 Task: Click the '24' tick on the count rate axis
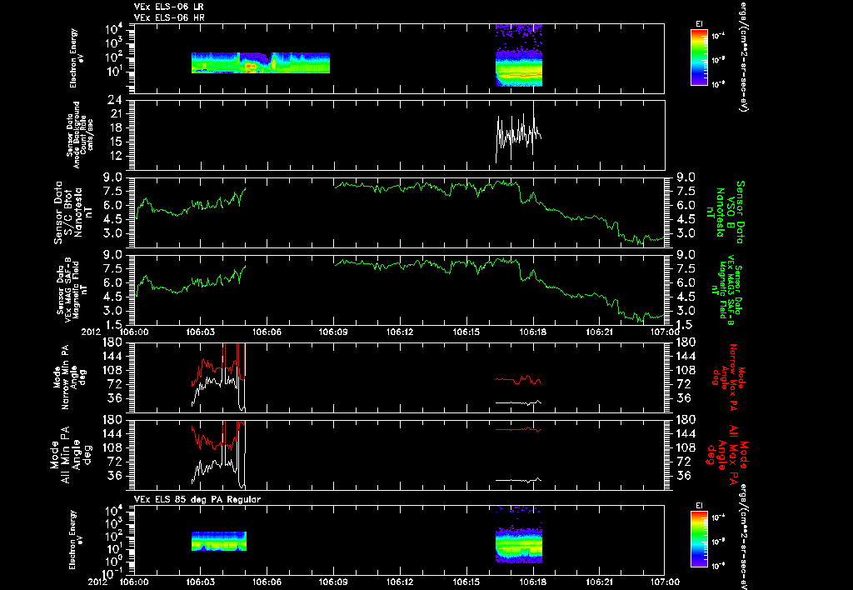pyautogui.click(x=116, y=100)
